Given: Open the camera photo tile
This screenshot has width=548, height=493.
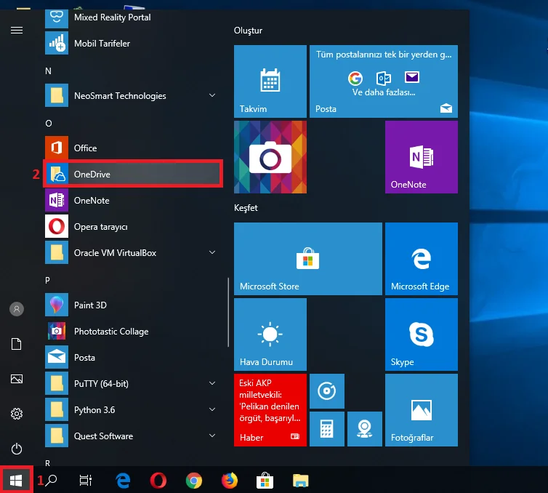Looking at the screenshot, I should (270, 157).
